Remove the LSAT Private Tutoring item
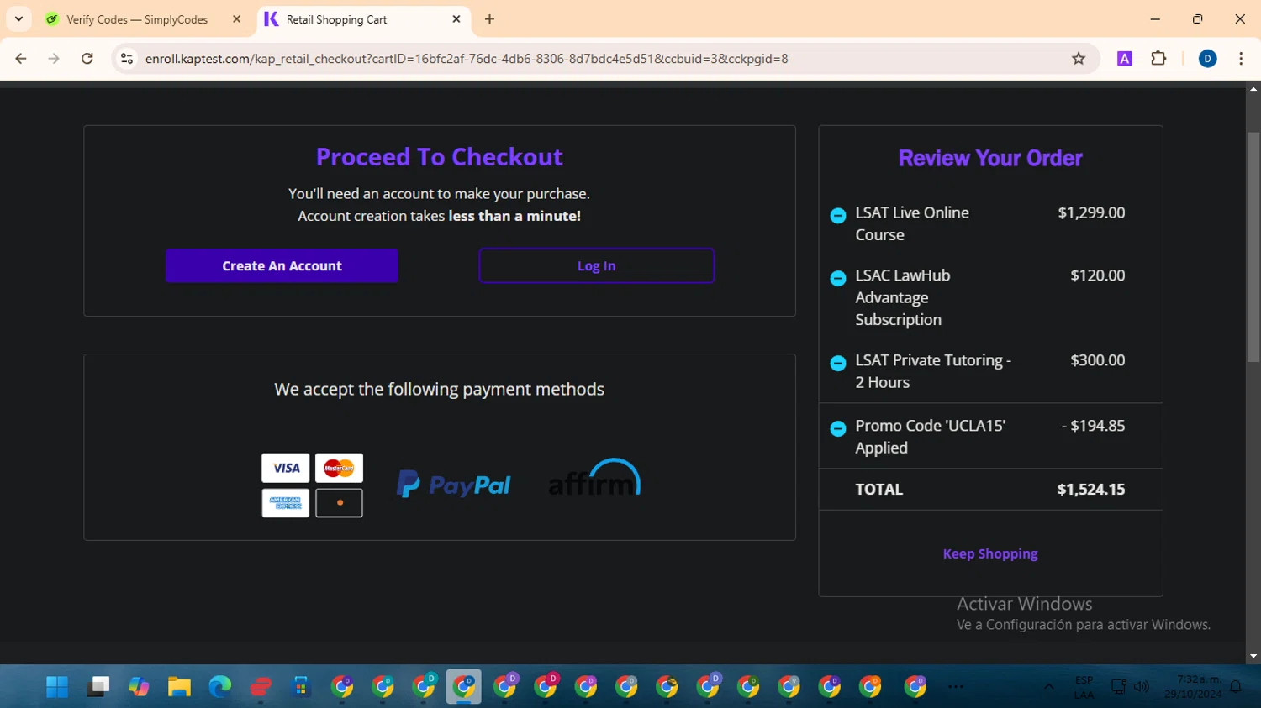Image resolution: width=1261 pixels, height=708 pixels. tap(837, 363)
